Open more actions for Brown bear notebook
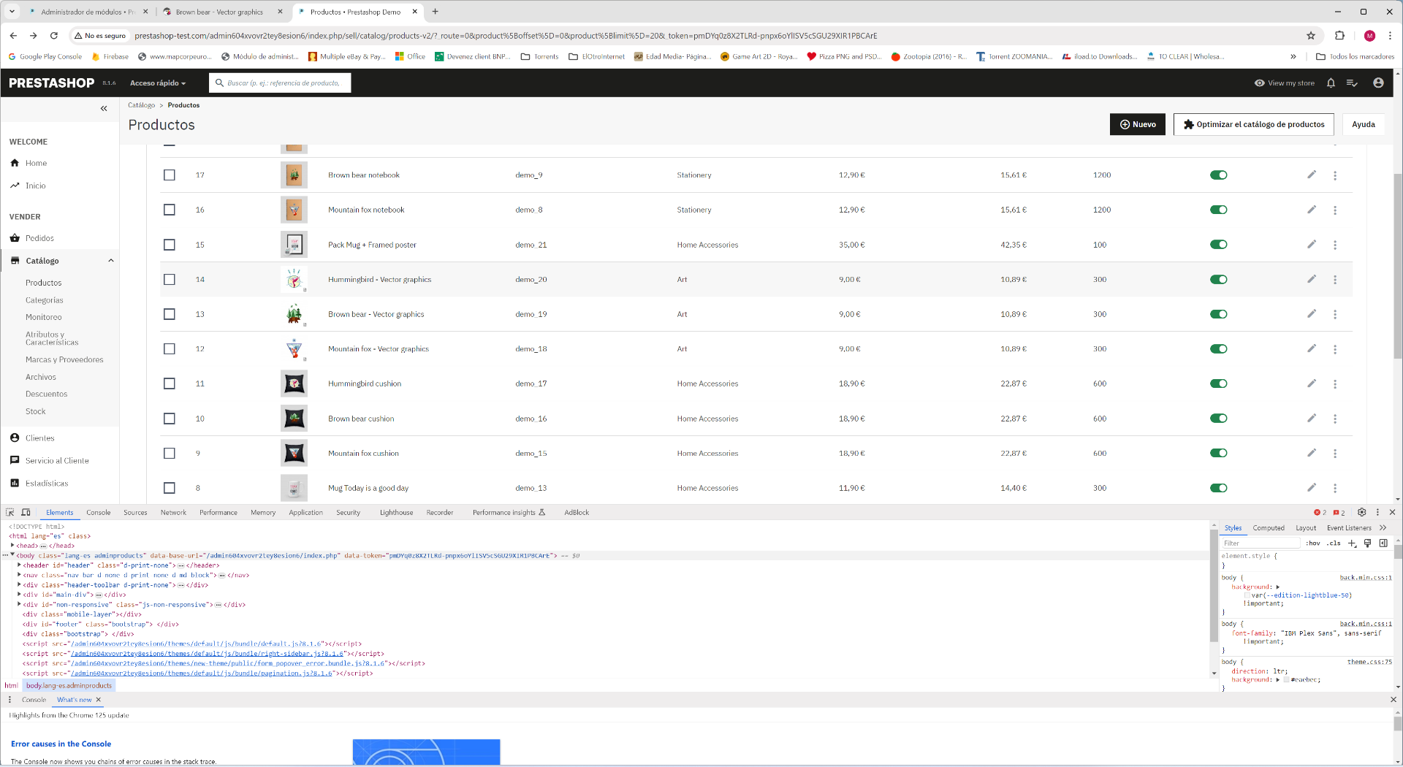1403x767 pixels. click(x=1335, y=175)
